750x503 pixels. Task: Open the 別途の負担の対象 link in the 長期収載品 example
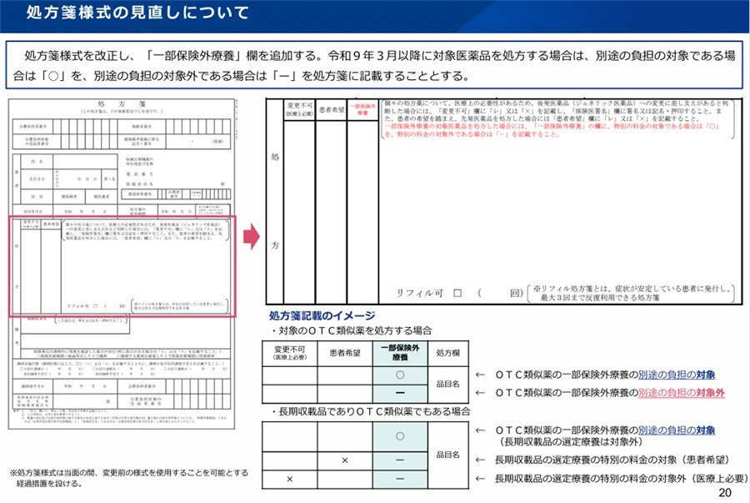(x=677, y=430)
